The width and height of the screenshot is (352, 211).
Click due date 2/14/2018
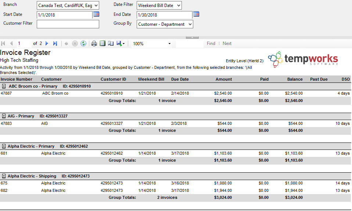point(180,93)
